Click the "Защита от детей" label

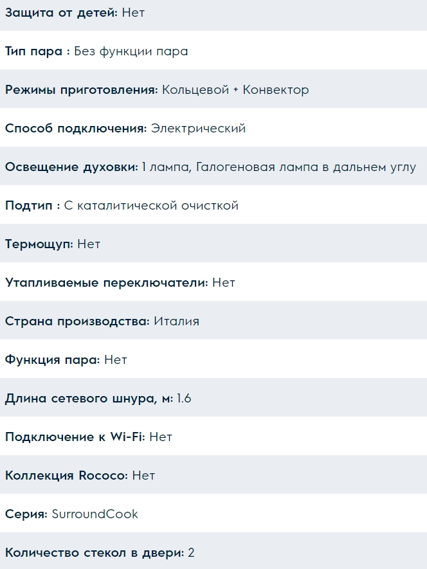pyautogui.click(x=61, y=13)
